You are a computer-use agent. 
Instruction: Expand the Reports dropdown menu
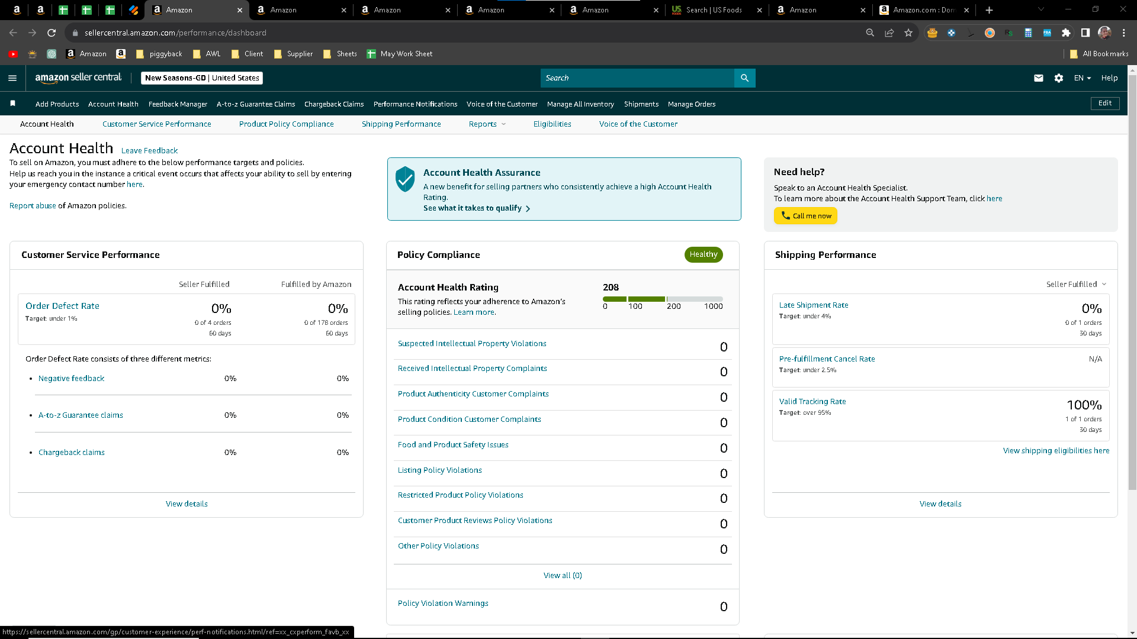pos(487,124)
